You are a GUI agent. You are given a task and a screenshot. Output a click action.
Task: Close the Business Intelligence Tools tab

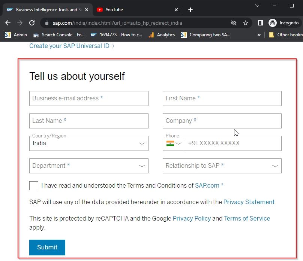click(x=87, y=10)
